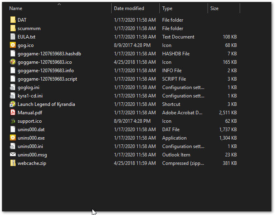Screen dimensions: 275x215
Task: Select the EULA.txt file name
Action: pos(26,37)
